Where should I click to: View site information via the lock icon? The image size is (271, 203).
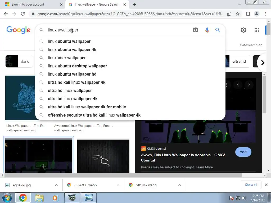(33, 14)
